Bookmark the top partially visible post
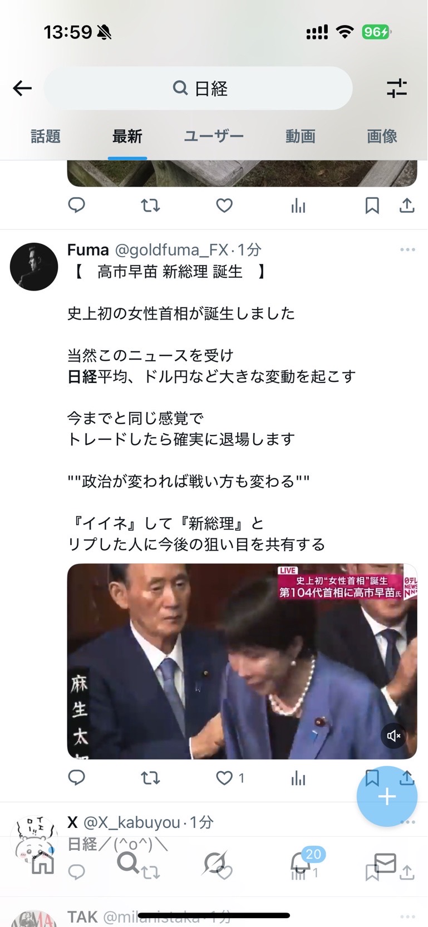Screen dimensions: 428x927 pos(372,205)
